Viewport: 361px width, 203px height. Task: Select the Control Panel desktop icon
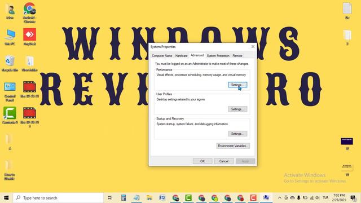pyautogui.click(x=10, y=91)
